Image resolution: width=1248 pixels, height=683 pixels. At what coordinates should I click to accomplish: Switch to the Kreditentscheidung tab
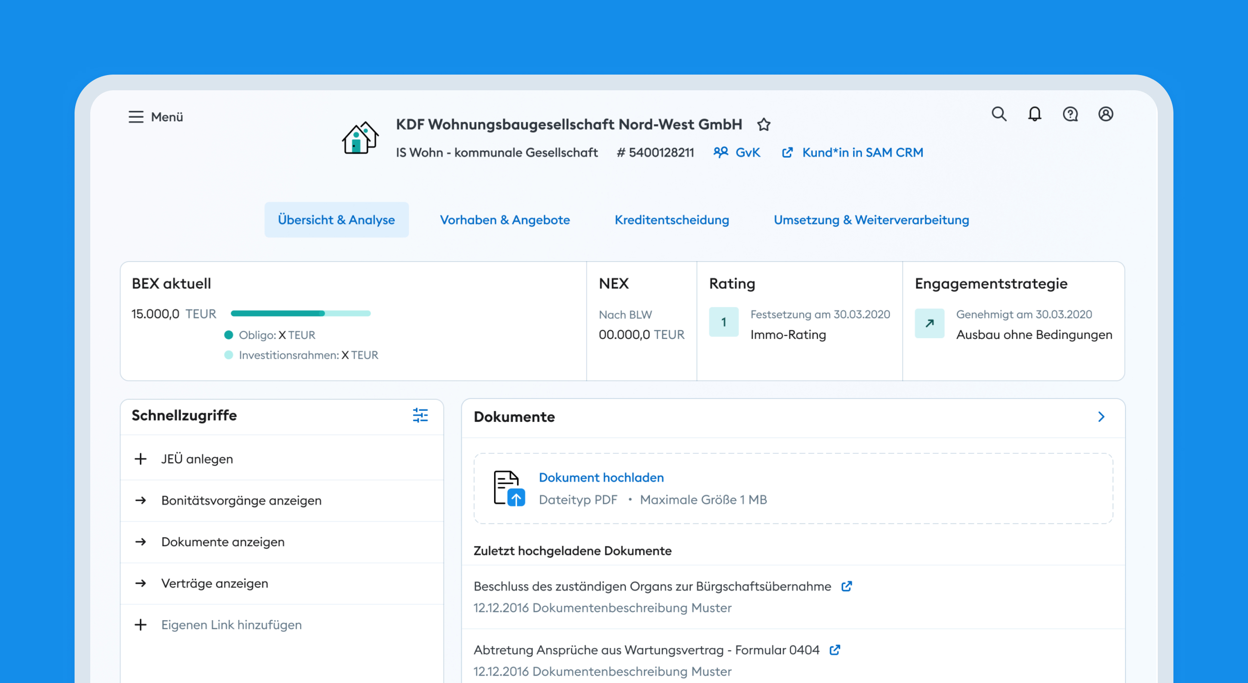pos(672,220)
